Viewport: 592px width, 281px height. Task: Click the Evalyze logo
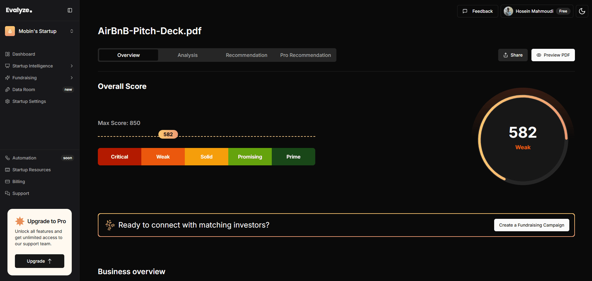click(19, 10)
